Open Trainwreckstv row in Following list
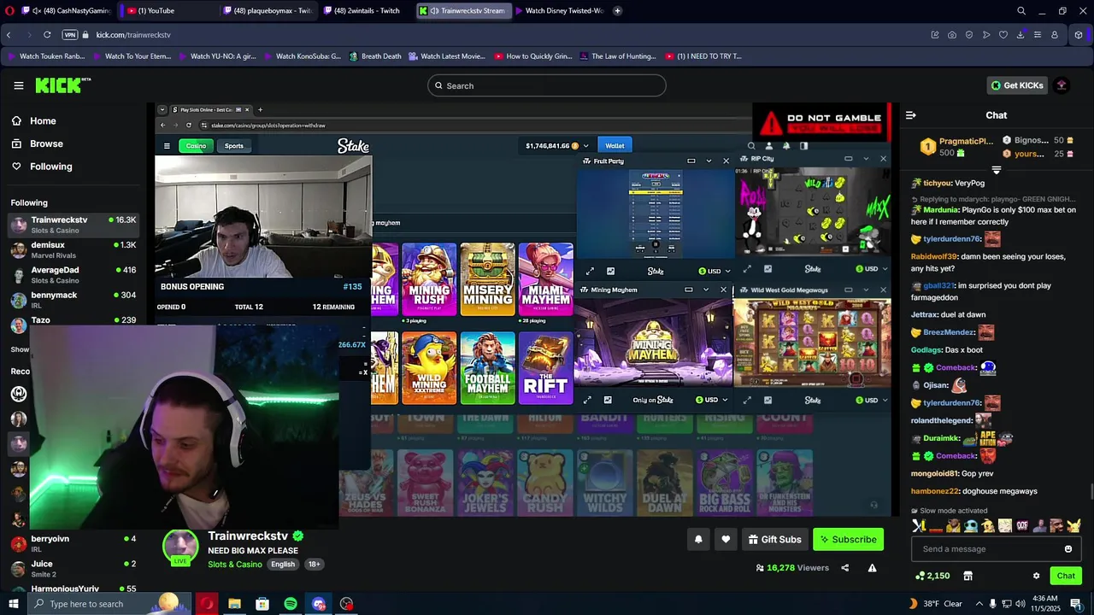The height and width of the screenshot is (615, 1094). [x=74, y=225]
